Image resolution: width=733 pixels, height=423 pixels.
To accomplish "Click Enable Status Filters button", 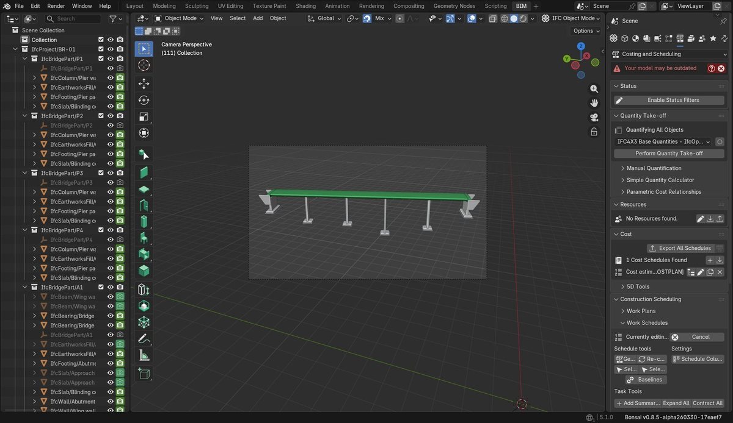I will (x=669, y=100).
